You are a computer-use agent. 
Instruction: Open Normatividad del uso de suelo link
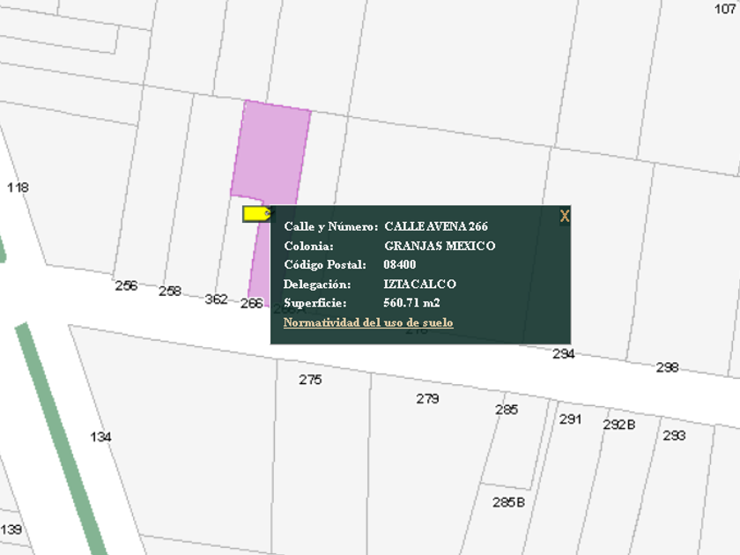(368, 323)
